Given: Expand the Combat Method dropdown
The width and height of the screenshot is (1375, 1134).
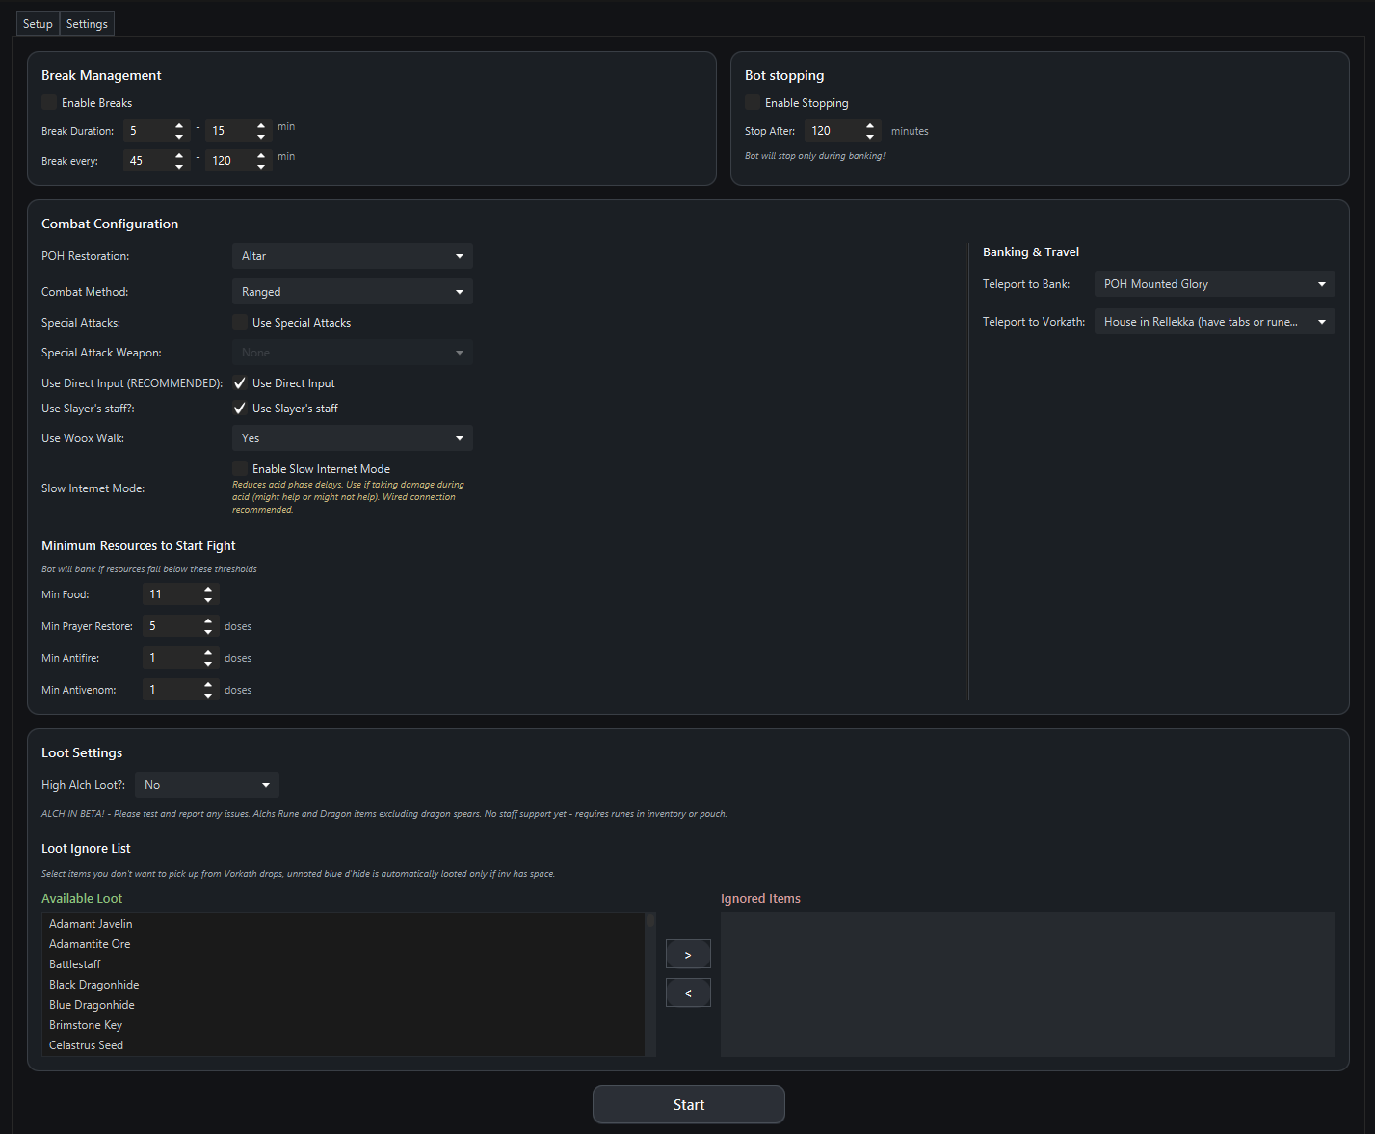Looking at the screenshot, I should (352, 292).
